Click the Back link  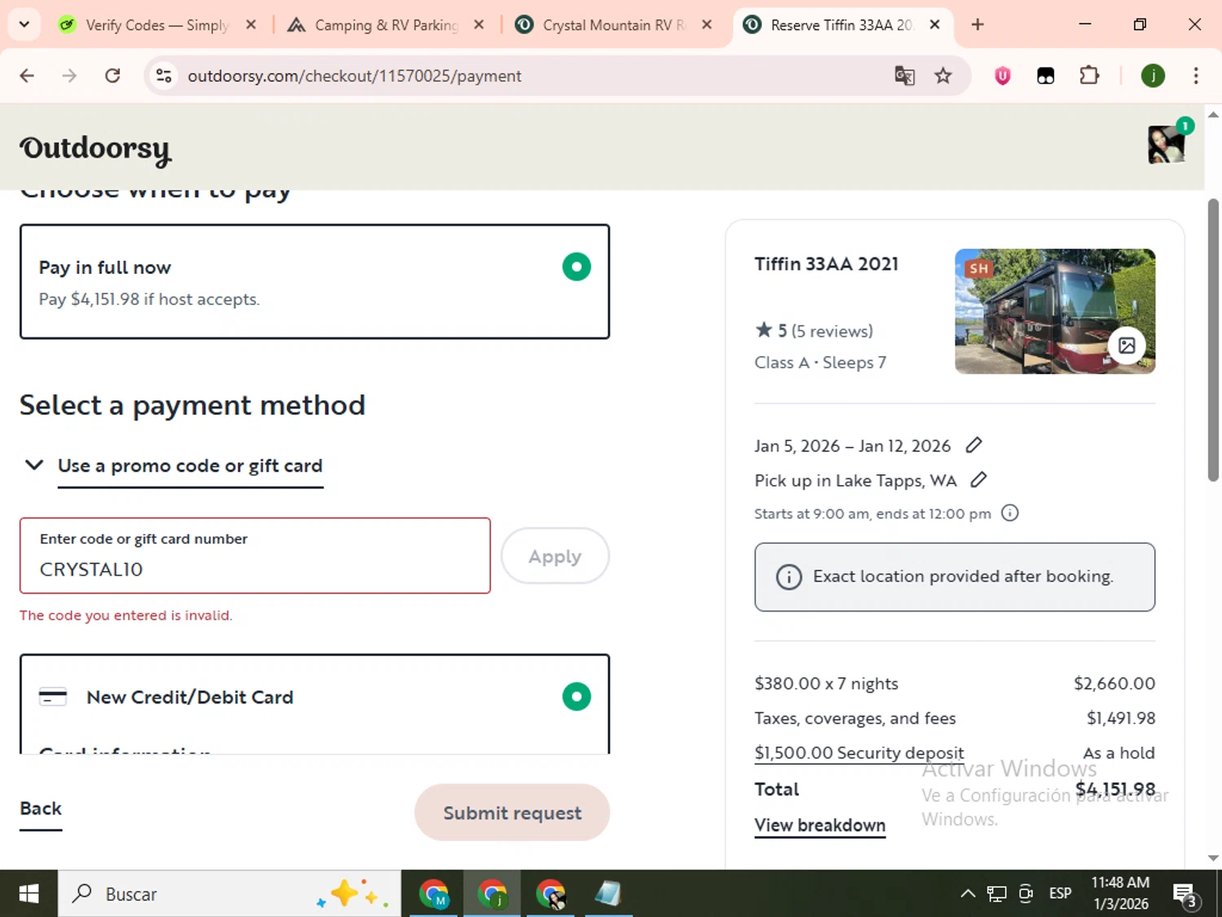pyautogui.click(x=41, y=809)
